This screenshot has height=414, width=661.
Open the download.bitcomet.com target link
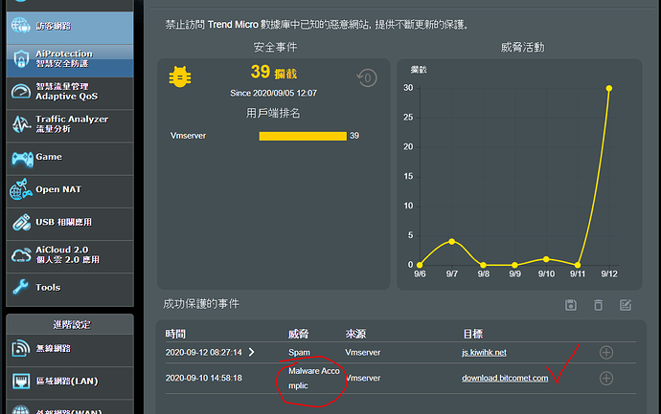(505, 379)
